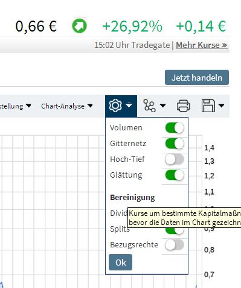Click the 1,4 axis label

pyautogui.click(x=210, y=148)
